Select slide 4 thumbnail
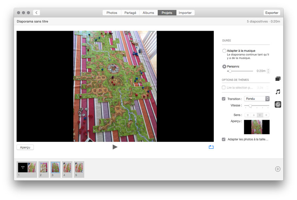297x200 pixels. [67, 169]
